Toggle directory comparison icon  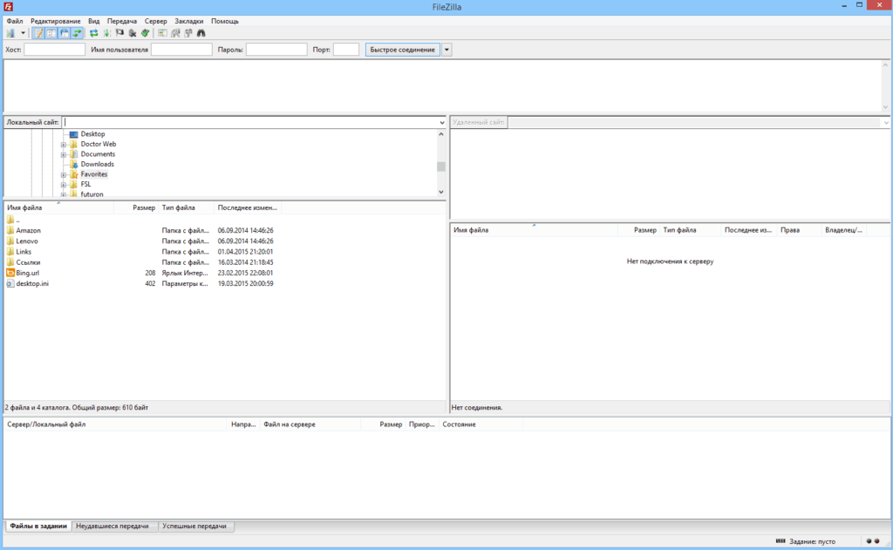point(175,34)
